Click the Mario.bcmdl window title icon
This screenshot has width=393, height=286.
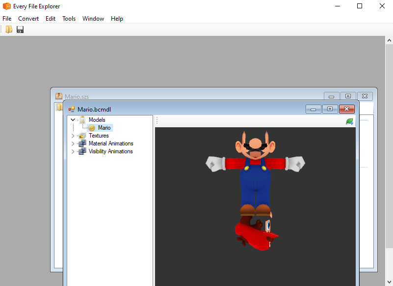click(72, 109)
